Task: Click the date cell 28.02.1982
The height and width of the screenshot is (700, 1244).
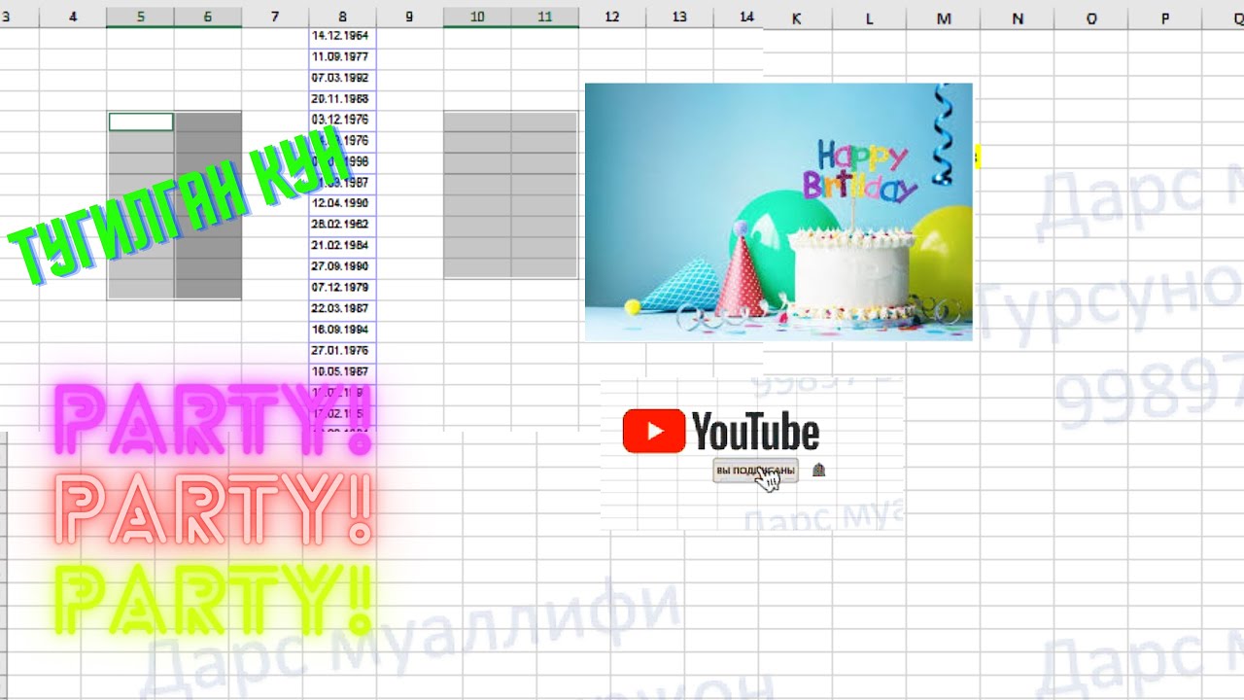Action: (342, 225)
